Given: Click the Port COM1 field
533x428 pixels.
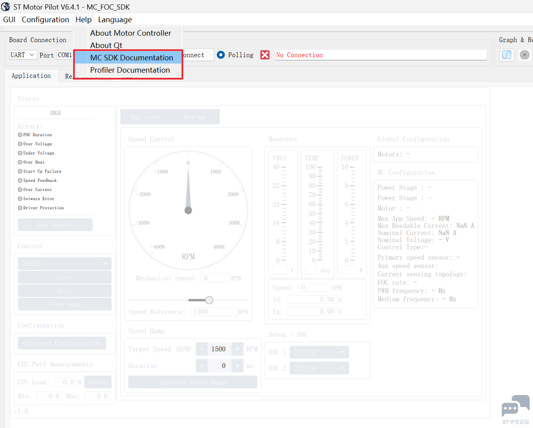Looking at the screenshot, I should [x=65, y=55].
